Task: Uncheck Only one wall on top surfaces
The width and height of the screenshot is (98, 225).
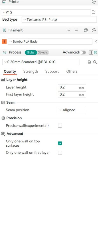Action: pyautogui.click(x=60, y=143)
